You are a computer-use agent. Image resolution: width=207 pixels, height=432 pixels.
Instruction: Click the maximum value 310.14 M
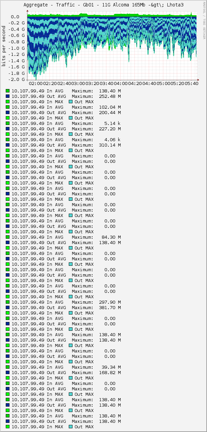[x=110, y=145]
